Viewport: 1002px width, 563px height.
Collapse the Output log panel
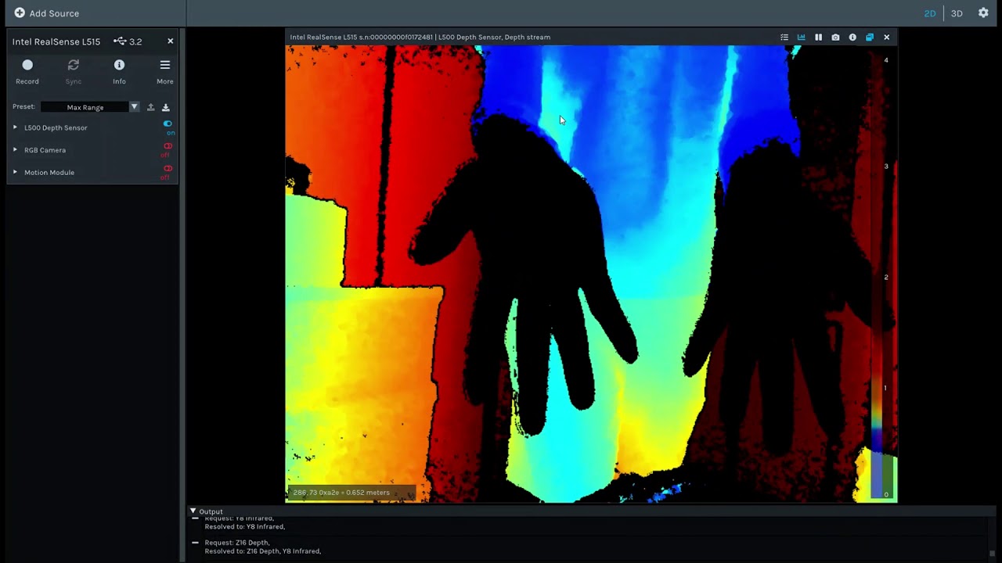pos(193,511)
